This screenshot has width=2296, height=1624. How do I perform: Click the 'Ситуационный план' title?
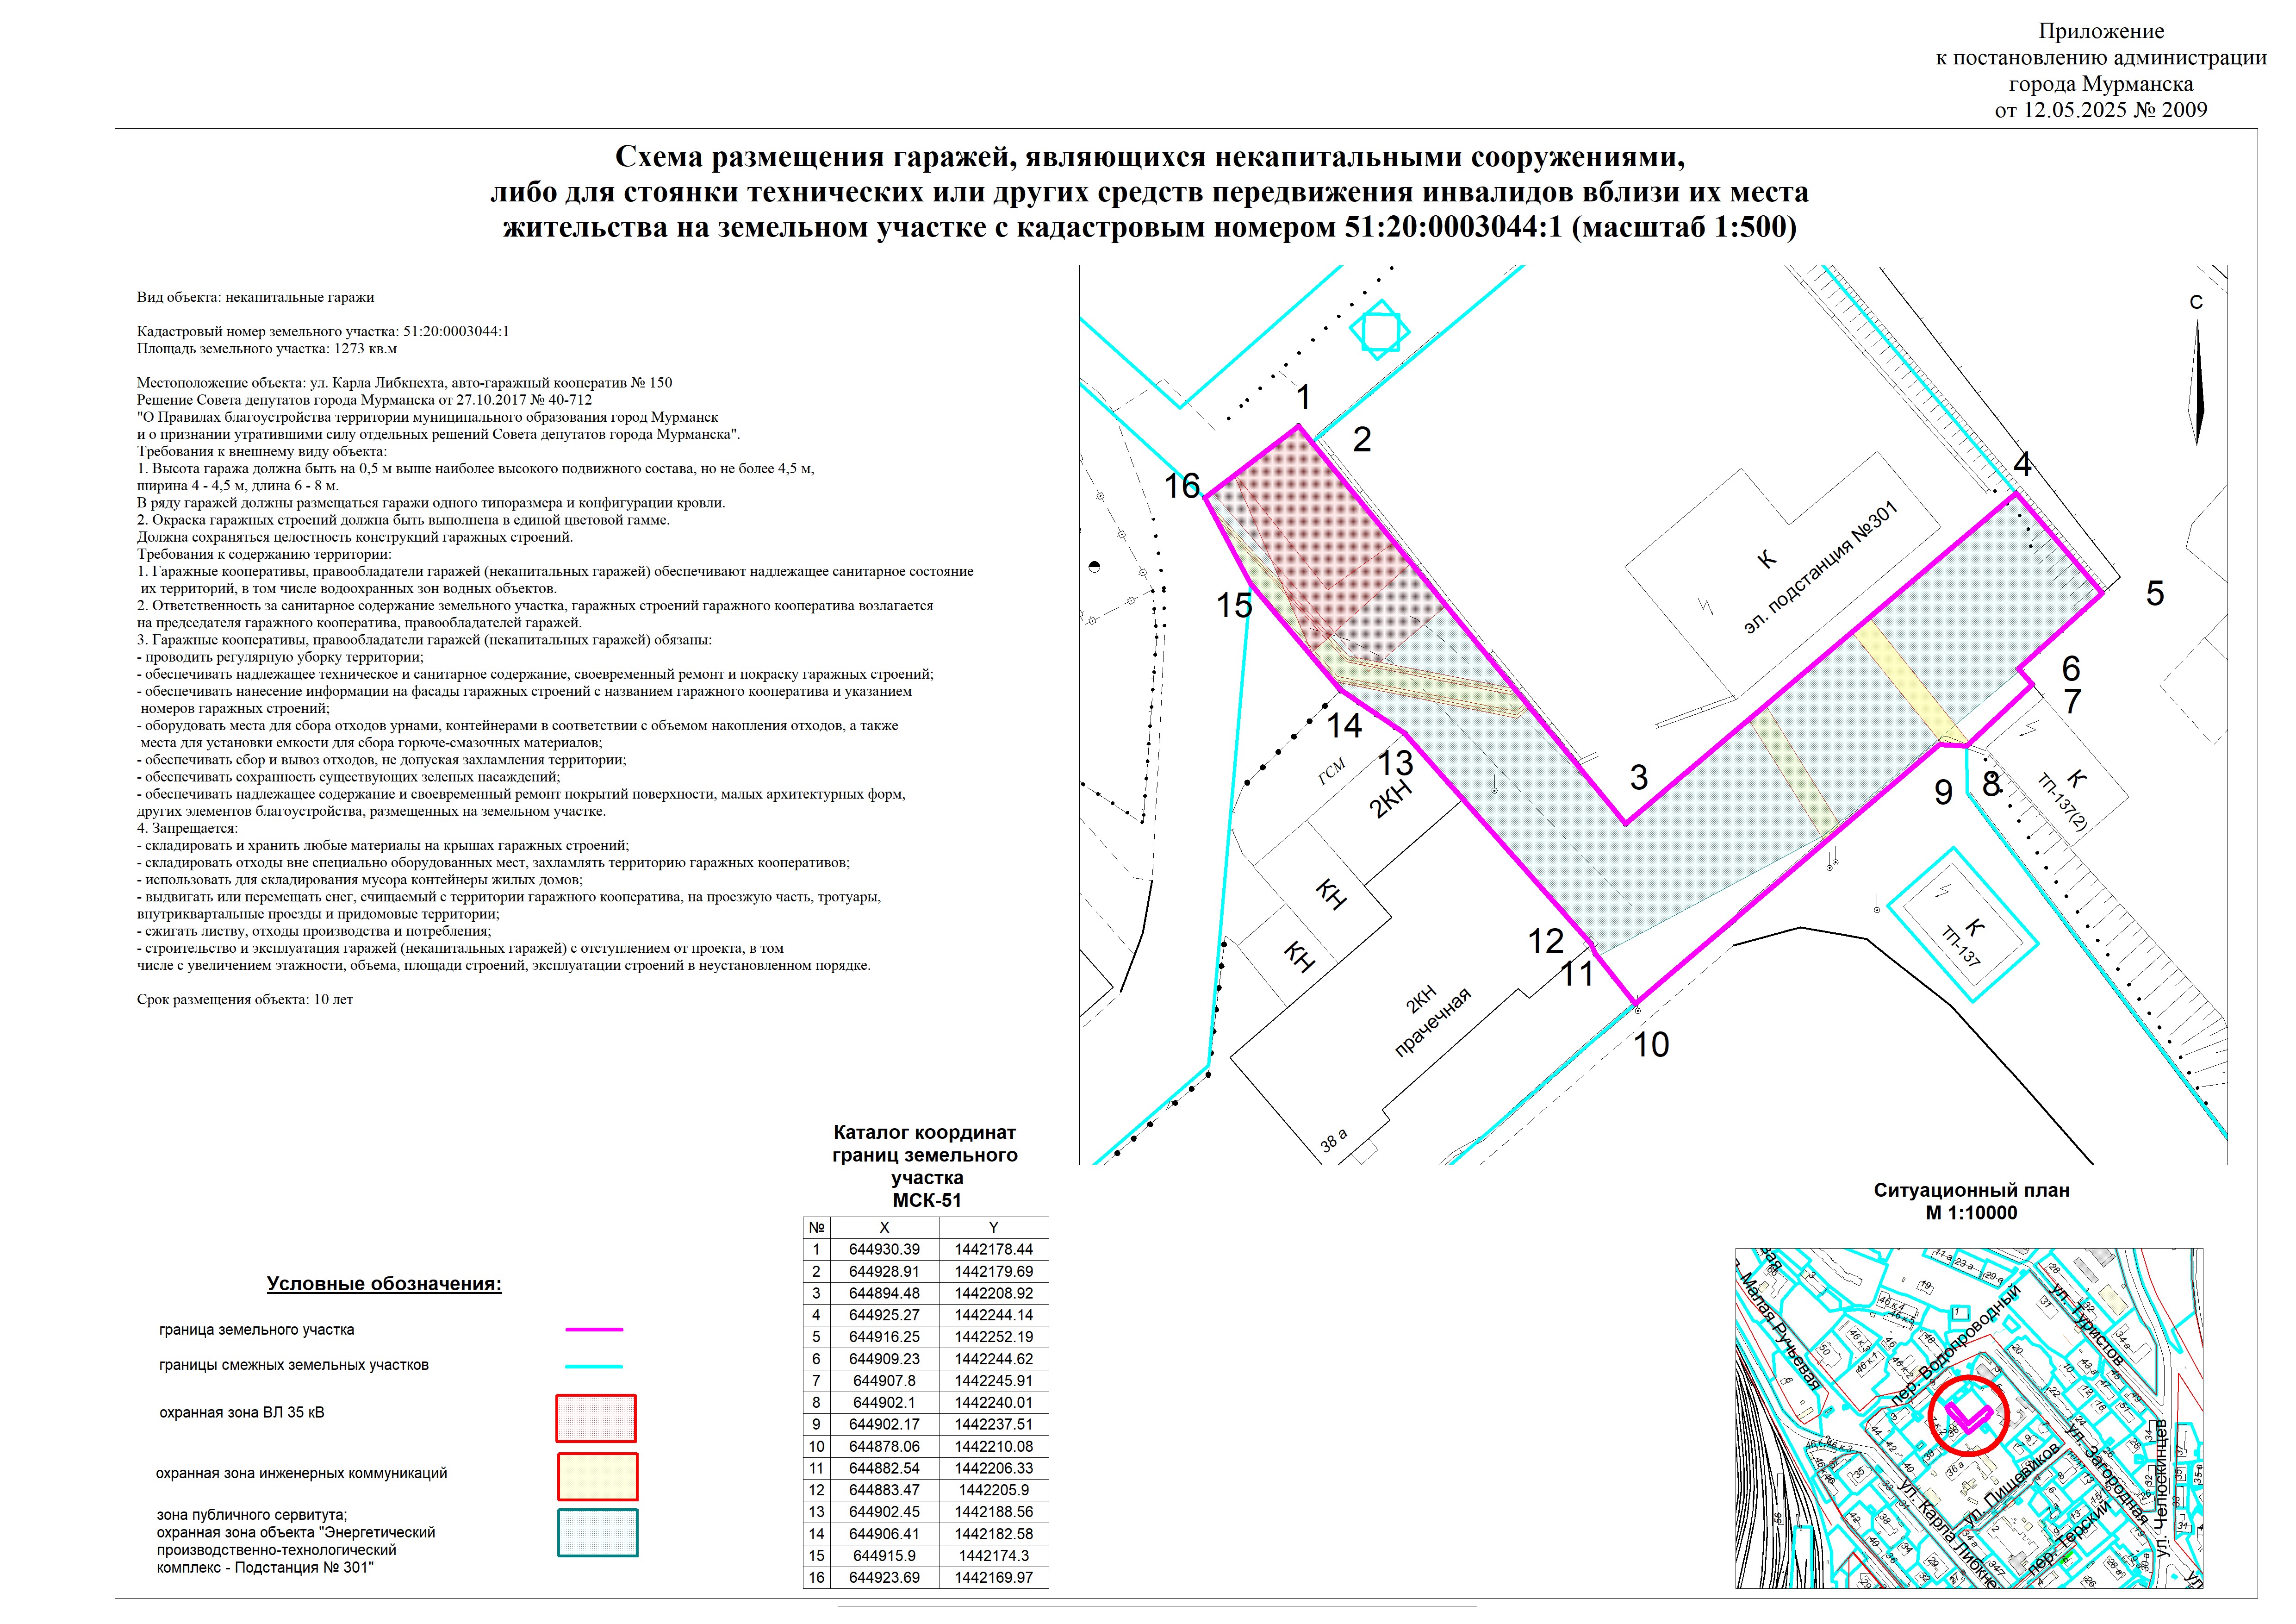point(1971,1190)
